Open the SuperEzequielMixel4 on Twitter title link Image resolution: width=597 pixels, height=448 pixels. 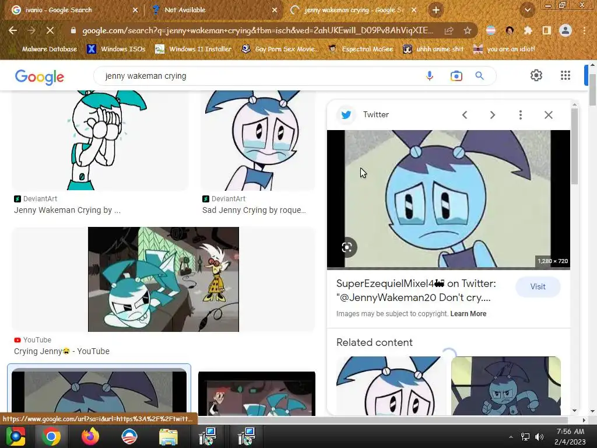tap(416, 290)
